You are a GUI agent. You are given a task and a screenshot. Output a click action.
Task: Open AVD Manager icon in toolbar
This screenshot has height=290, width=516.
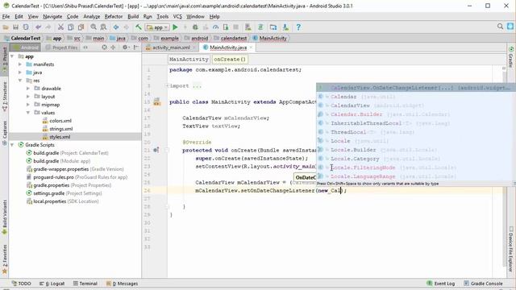tap(248, 27)
